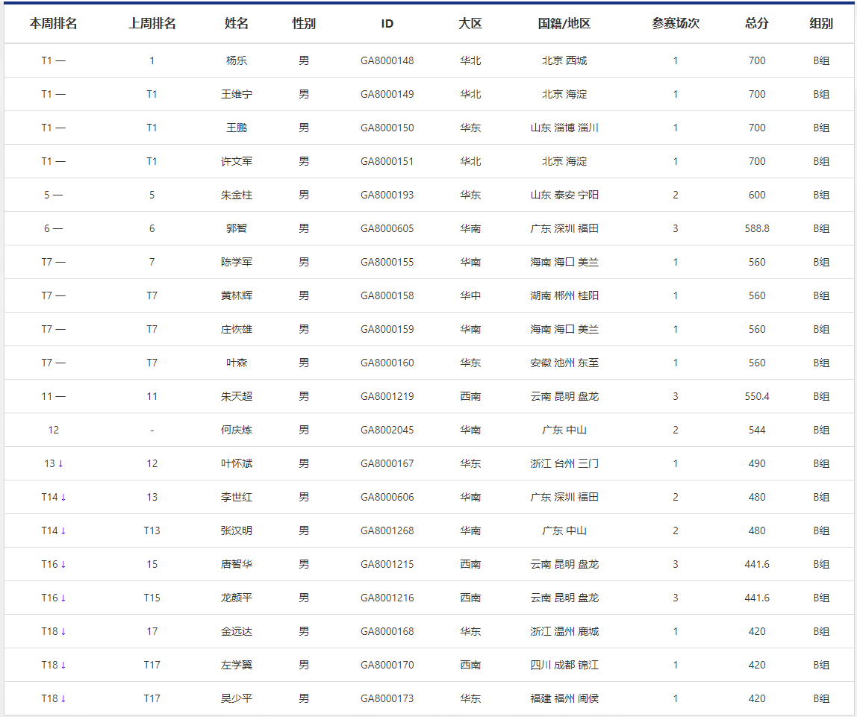This screenshot has height=717, width=857.
Task: Click the 组别 column header
Action: [x=821, y=23]
